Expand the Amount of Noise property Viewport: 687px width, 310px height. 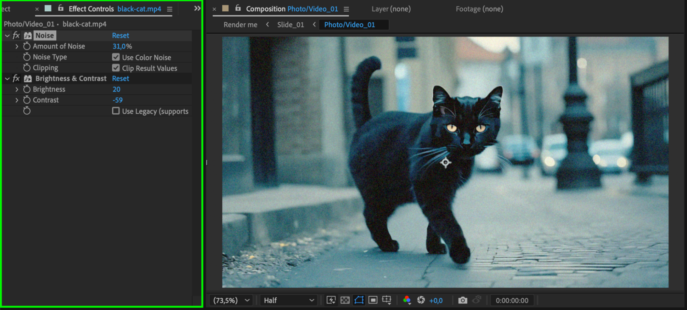[x=17, y=46]
